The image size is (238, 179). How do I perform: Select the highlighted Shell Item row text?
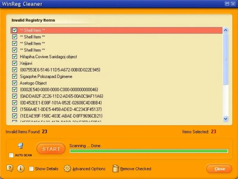coord(32,30)
